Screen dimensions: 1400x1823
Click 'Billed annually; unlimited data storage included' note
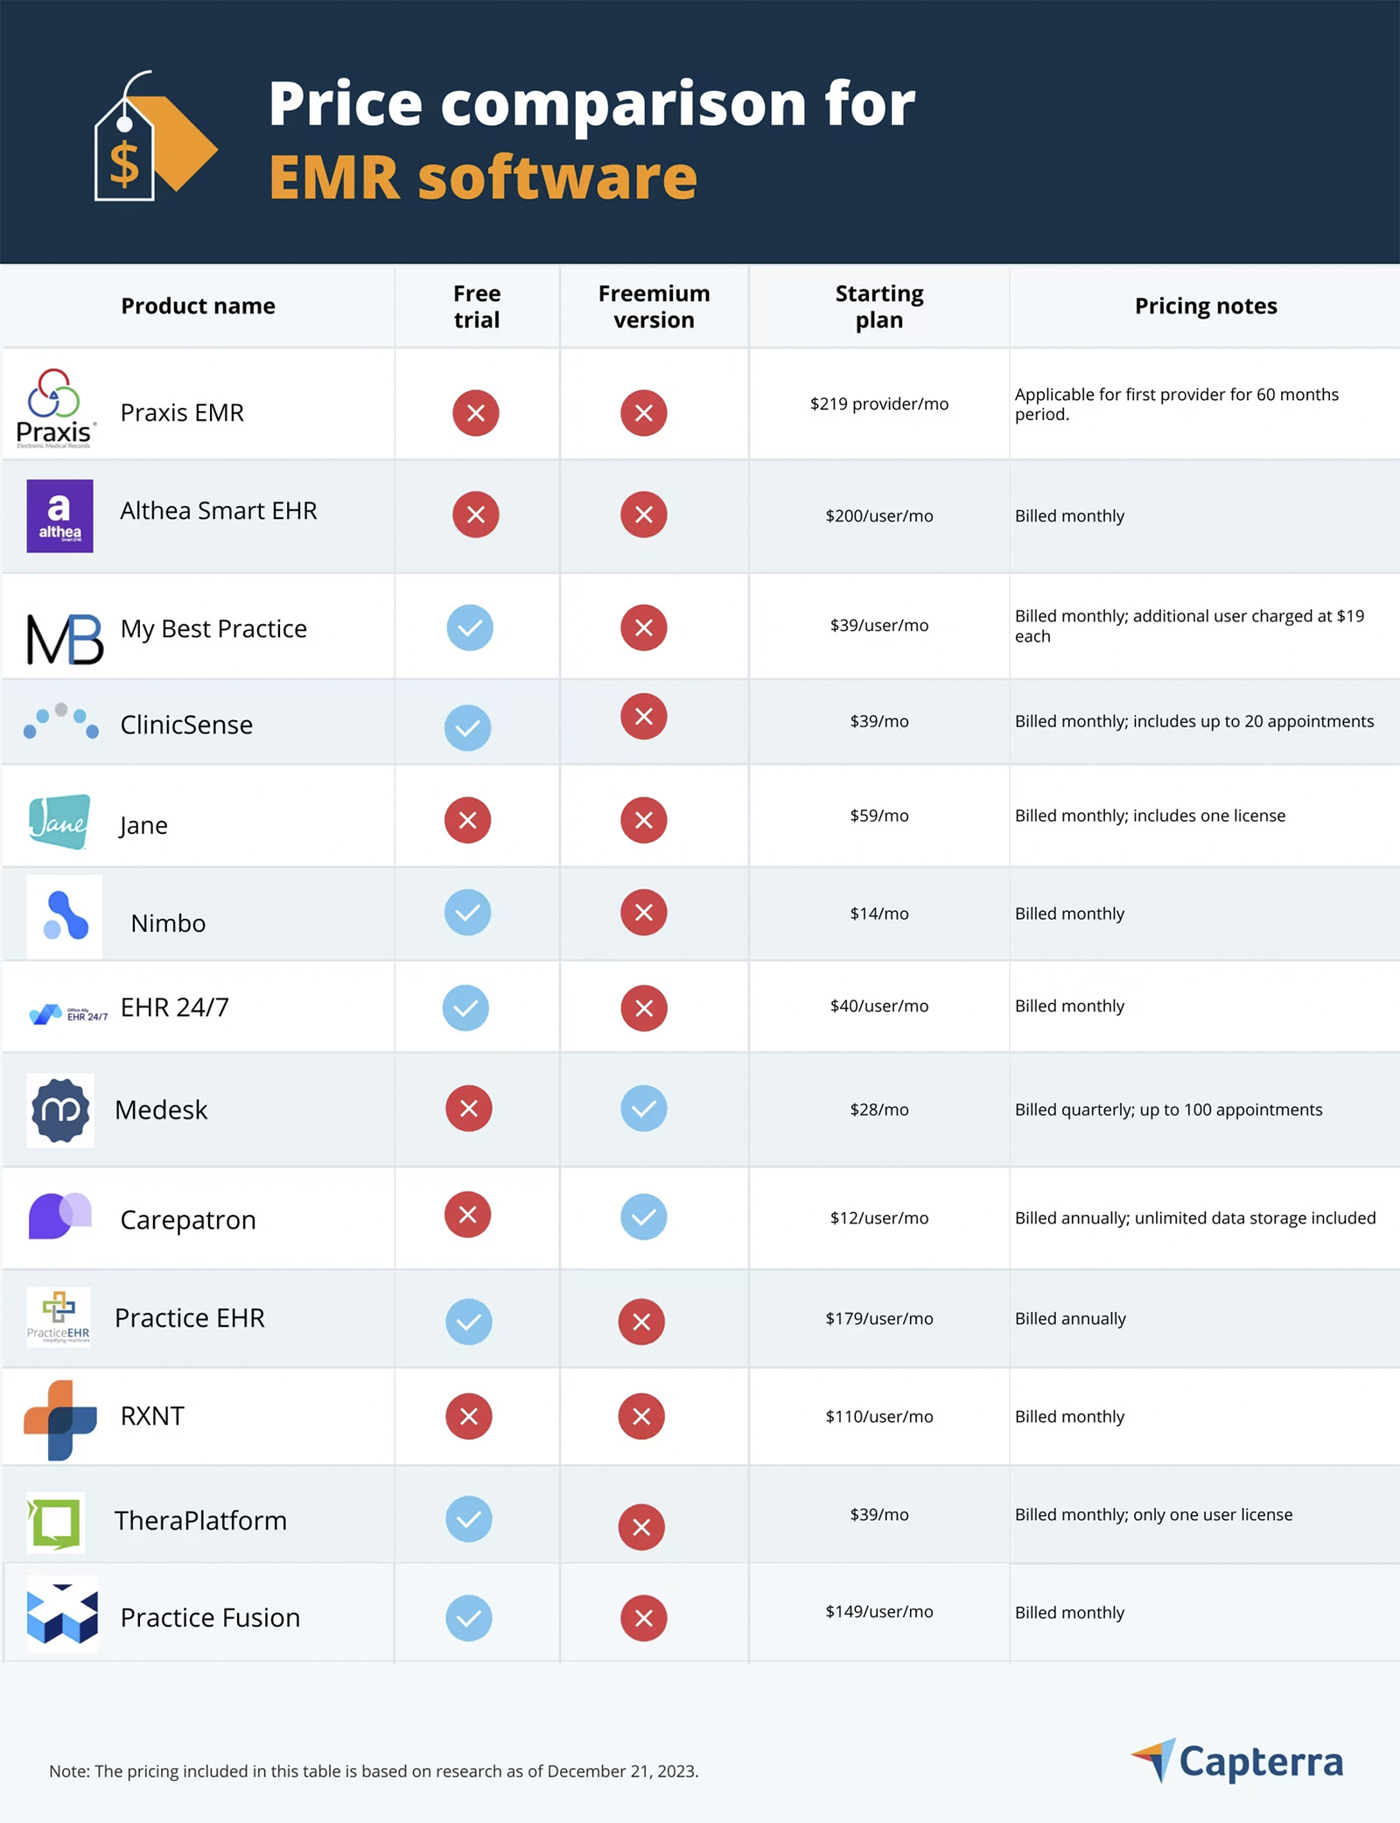point(1195,1218)
